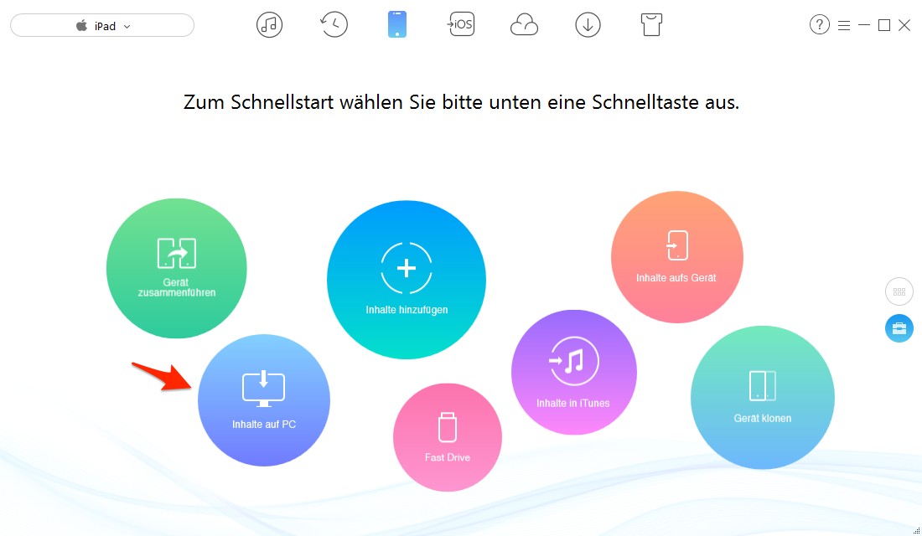Select the blue toolbox shortcut view icon
The height and width of the screenshot is (536, 922).
coord(899,328)
